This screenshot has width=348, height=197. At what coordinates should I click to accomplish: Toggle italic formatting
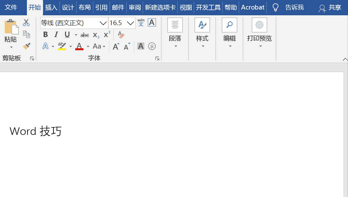pos(56,35)
